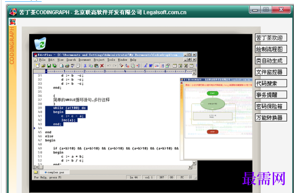Click the while-condition ellipse in the flowchart
Viewport: 294px width, 193px height.
pyautogui.click(x=213, y=104)
